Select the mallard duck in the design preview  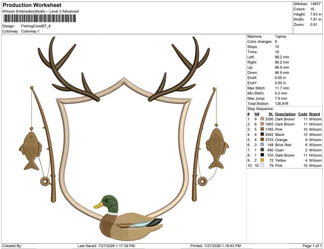[128, 218]
